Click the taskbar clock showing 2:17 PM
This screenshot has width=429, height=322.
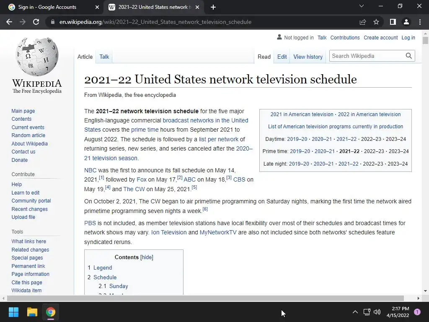[x=398, y=312]
